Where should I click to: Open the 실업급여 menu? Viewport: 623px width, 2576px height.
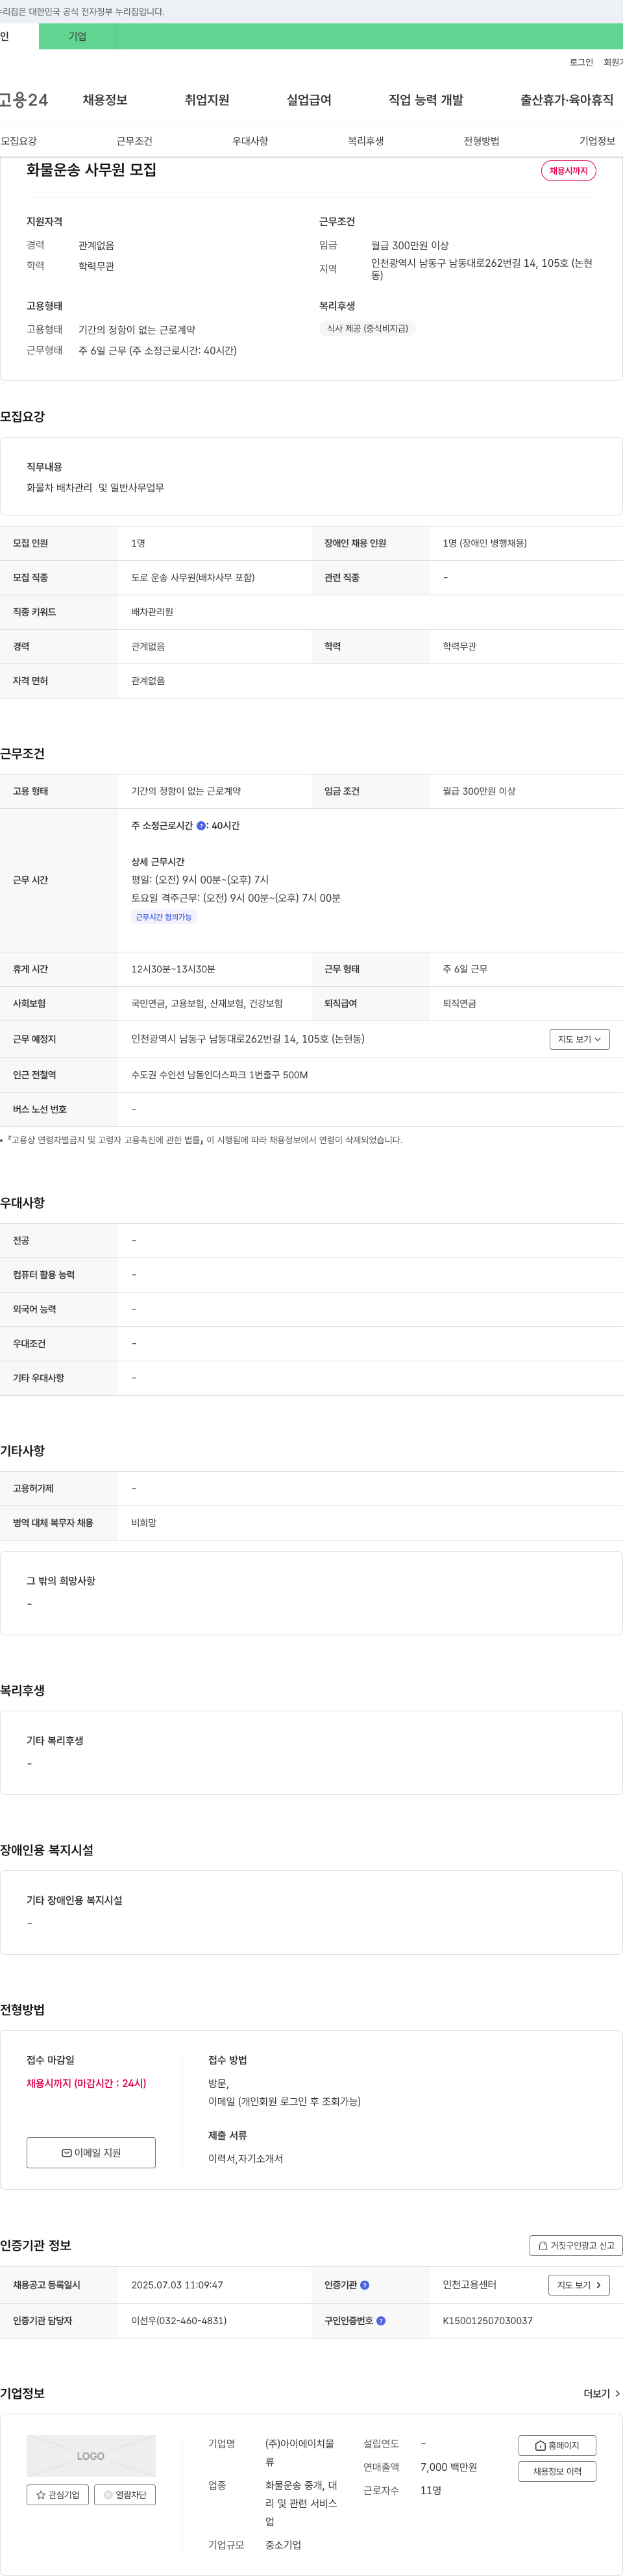coord(309,100)
